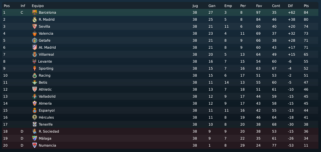
Task: Sort by the Dif column header
Action: tap(290, 6)
